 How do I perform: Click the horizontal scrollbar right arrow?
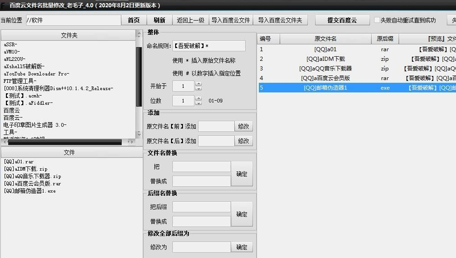click(132, 142)
